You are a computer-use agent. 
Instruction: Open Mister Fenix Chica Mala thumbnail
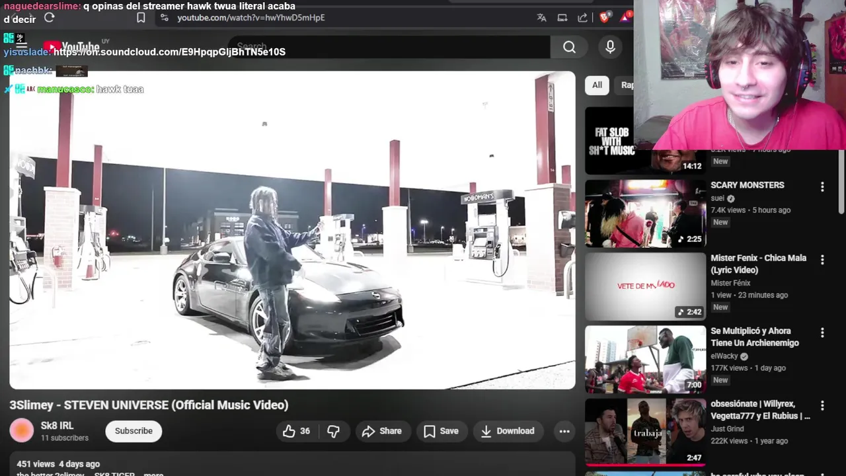tap(645, 286)
